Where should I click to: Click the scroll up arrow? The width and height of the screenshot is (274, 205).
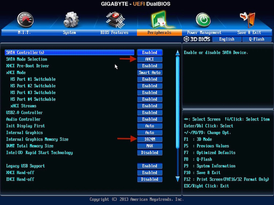tap(178, 52)
